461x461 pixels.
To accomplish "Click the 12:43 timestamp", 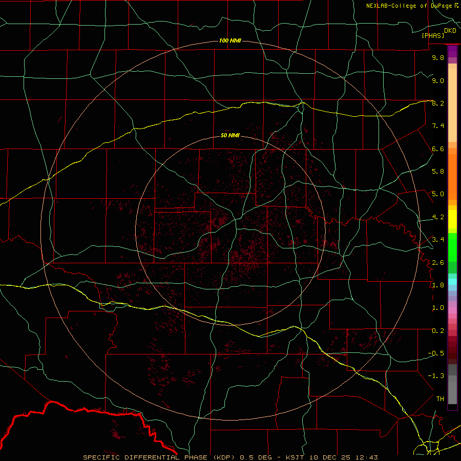I will tap(367, 457).
